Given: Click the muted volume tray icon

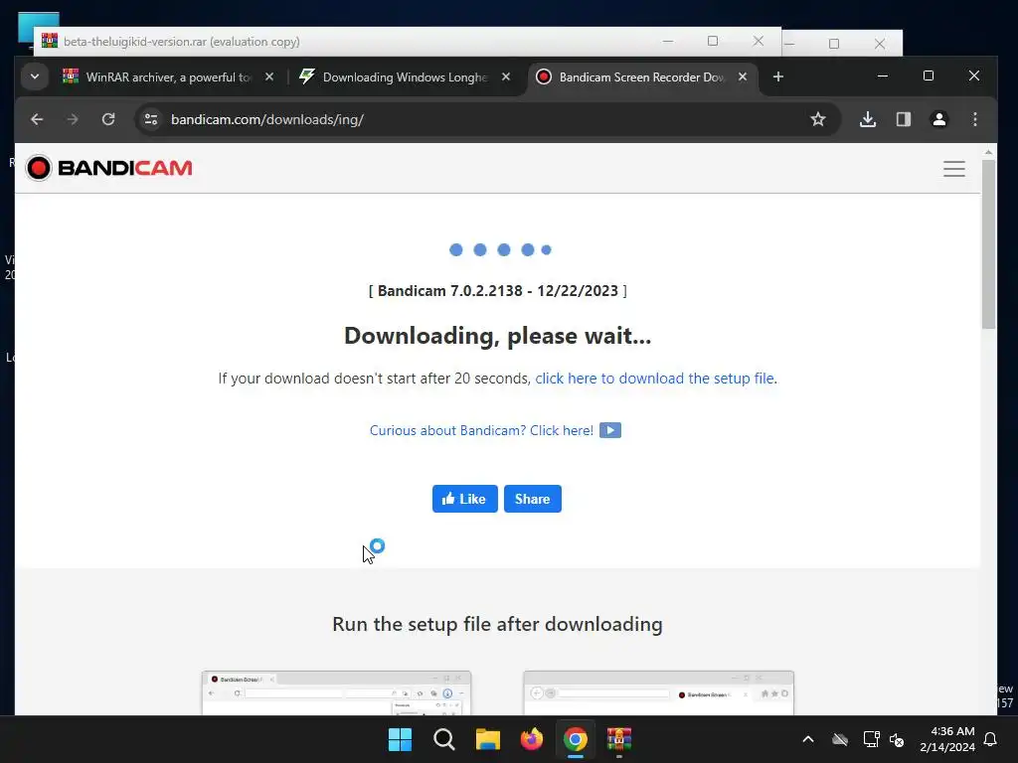Looking at the screenshot, I should [x=897, y=739].
